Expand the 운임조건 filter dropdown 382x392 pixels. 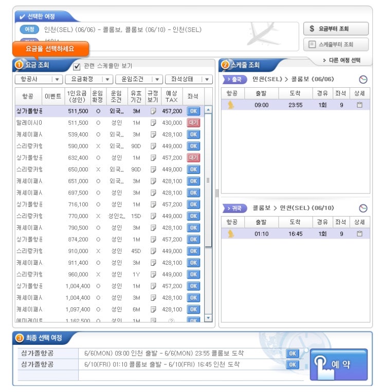pyautogui.click(x=139, y=80)
